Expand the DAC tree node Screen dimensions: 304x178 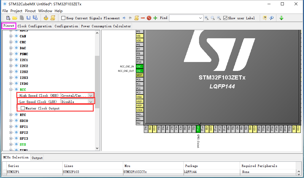11,48
